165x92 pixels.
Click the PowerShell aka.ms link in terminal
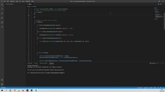[x=57, y=70]
